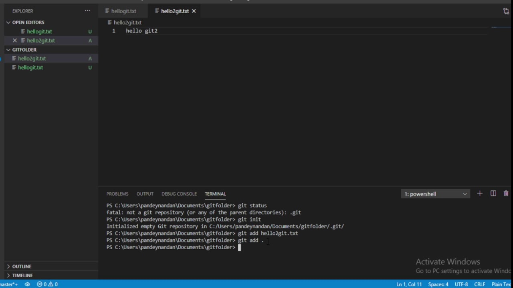Click 'Initialized empty Git repository' terminal line
513x288 pixels.
225,226
